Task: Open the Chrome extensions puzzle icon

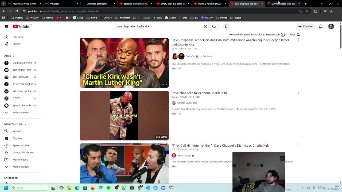Action: click(316, 11)
